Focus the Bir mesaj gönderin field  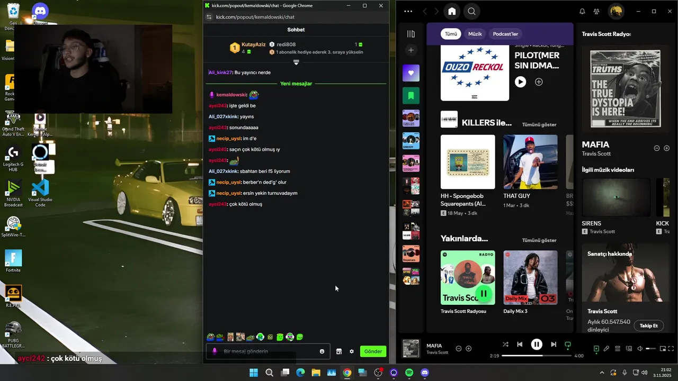click(267, 351)
